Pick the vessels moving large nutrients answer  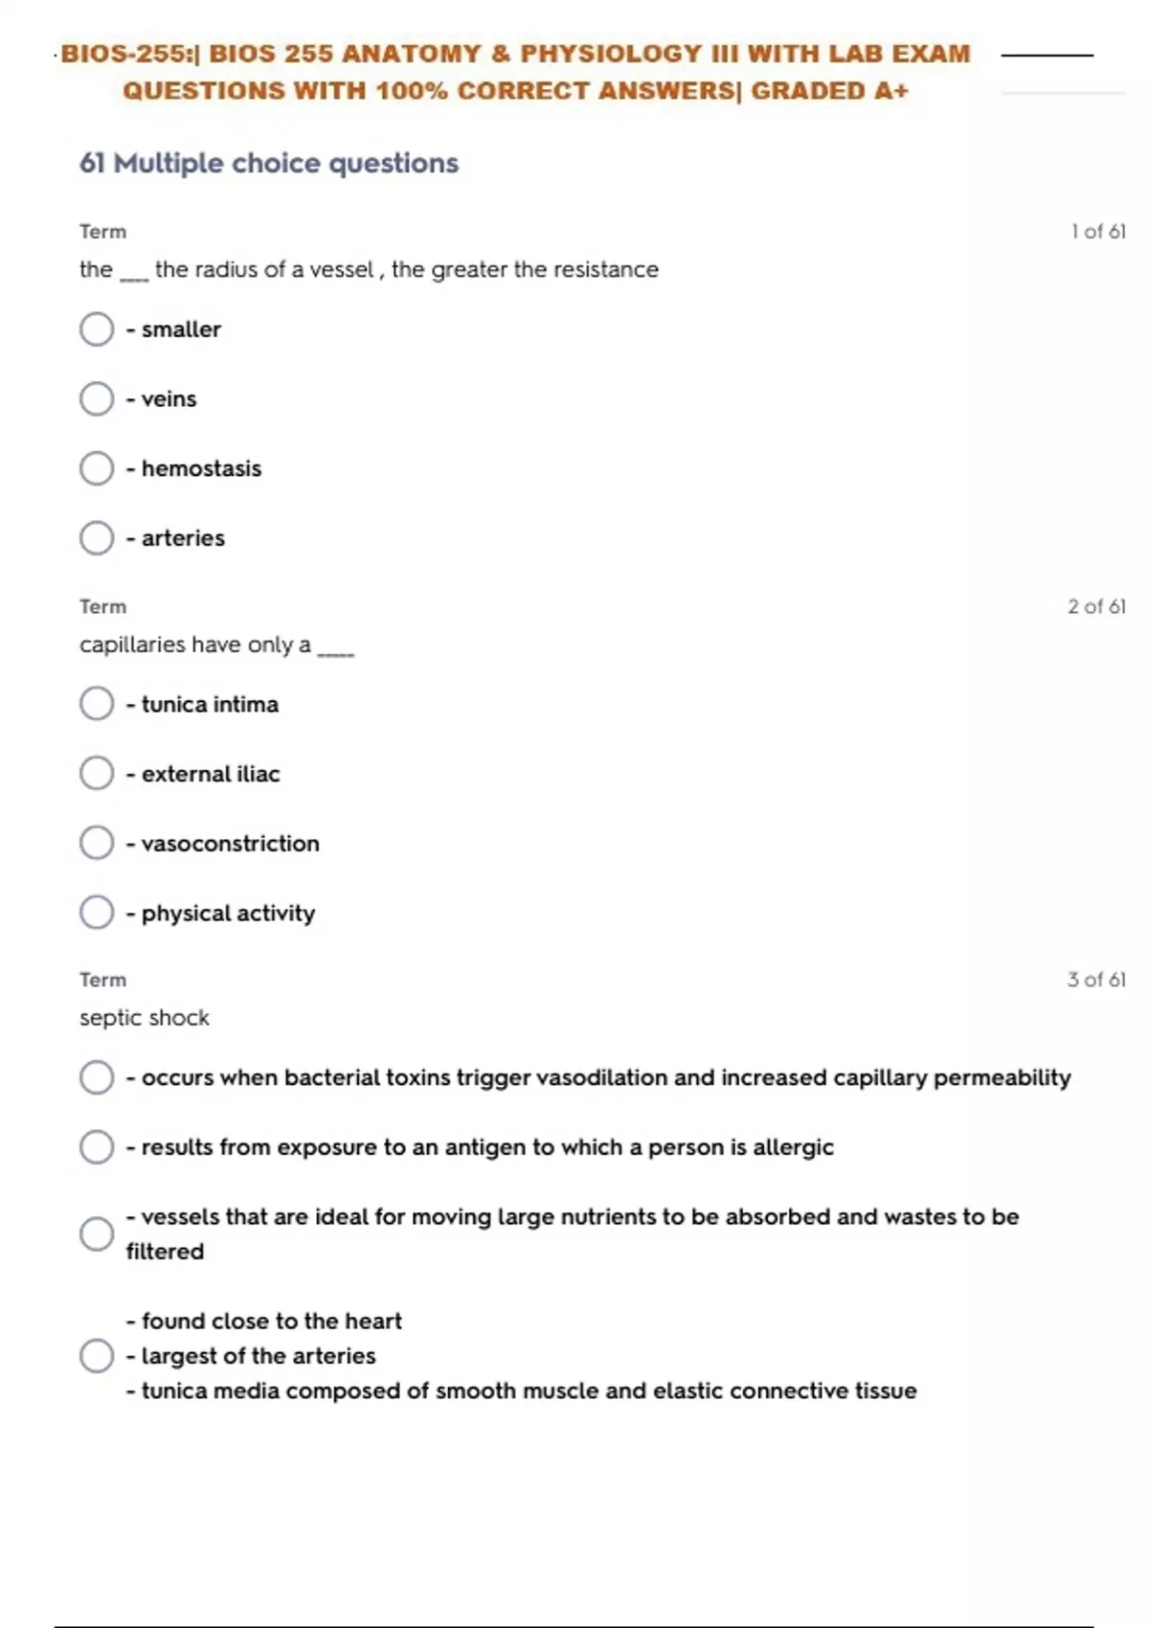point(97,1233)
